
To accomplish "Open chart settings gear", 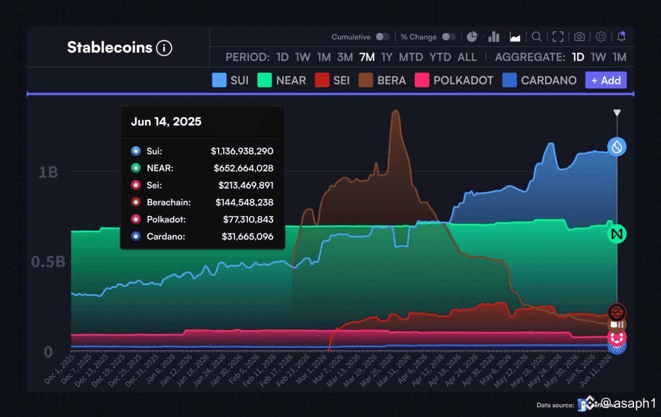I will tap(601, 37).
